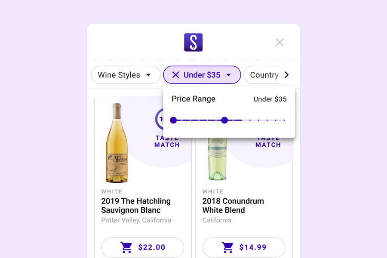The image size is (387, 258).
Task: Open the Country filter dropdown
Action: (264, 75)
